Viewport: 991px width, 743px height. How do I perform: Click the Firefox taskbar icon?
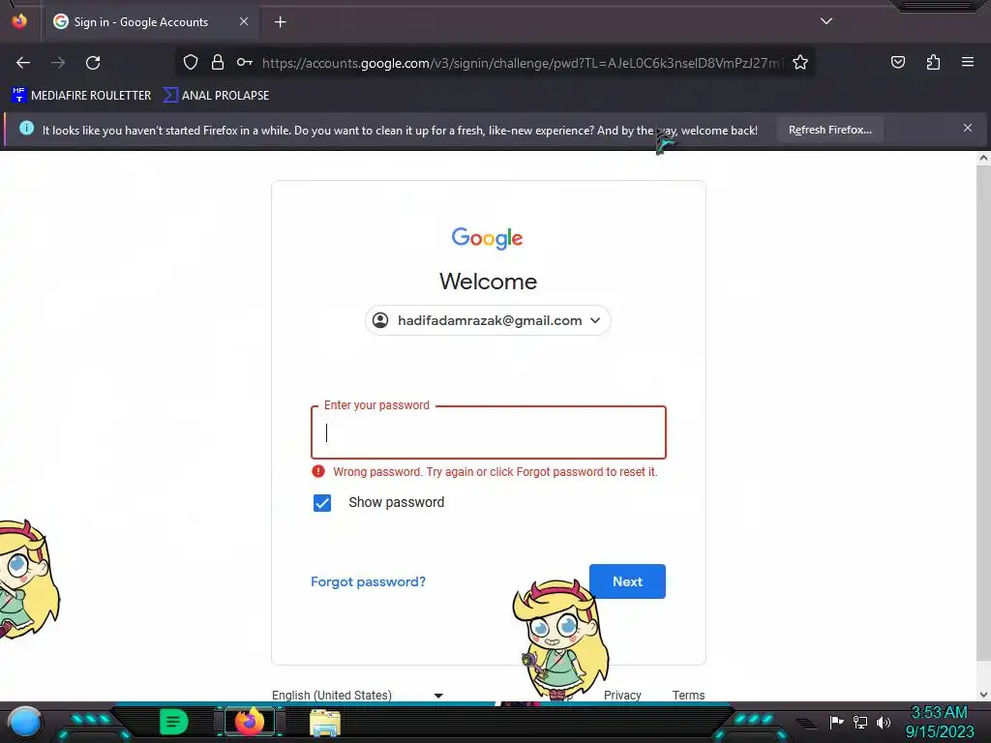tap(250, 722)
